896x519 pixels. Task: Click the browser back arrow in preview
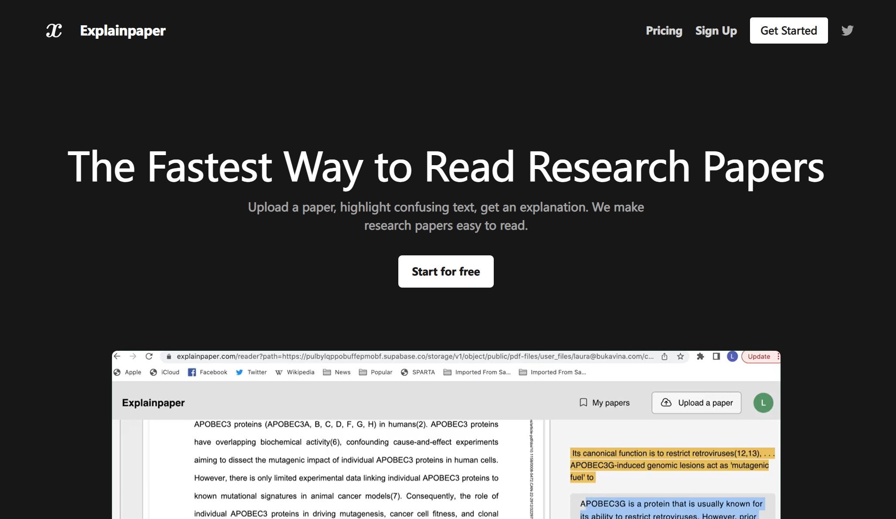(117, 356)
